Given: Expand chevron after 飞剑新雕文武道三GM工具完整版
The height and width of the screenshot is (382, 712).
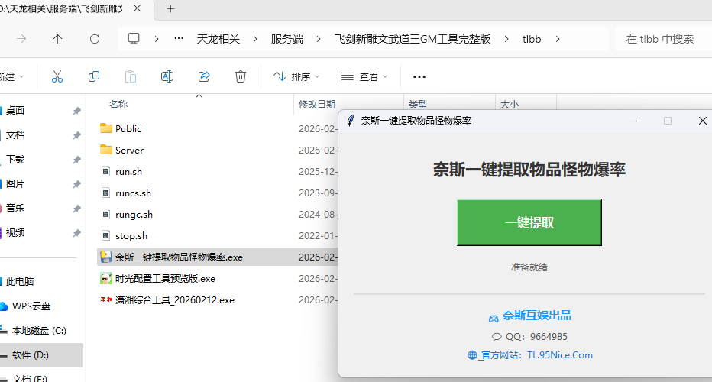Looking at the screenshot, I should click(506, 39).
